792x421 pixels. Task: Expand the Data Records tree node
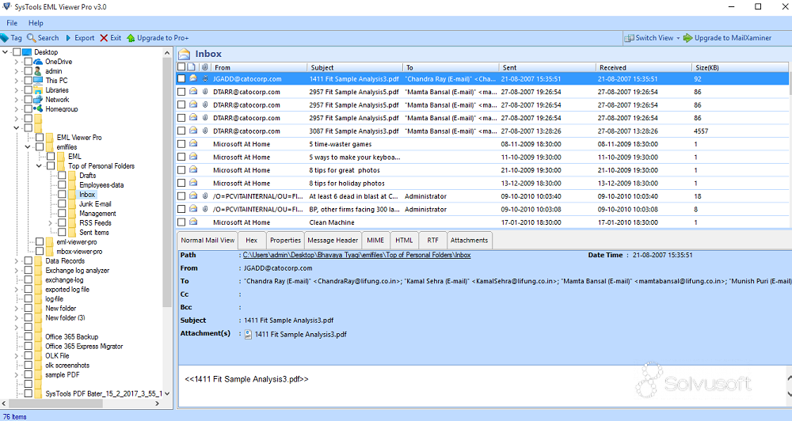tap(16, 261)
